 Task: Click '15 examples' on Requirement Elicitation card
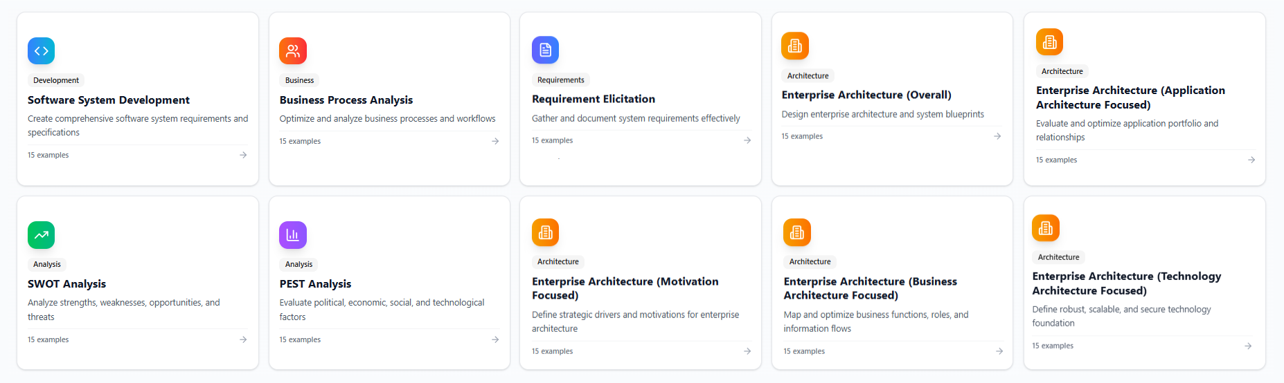pos(553,140)
